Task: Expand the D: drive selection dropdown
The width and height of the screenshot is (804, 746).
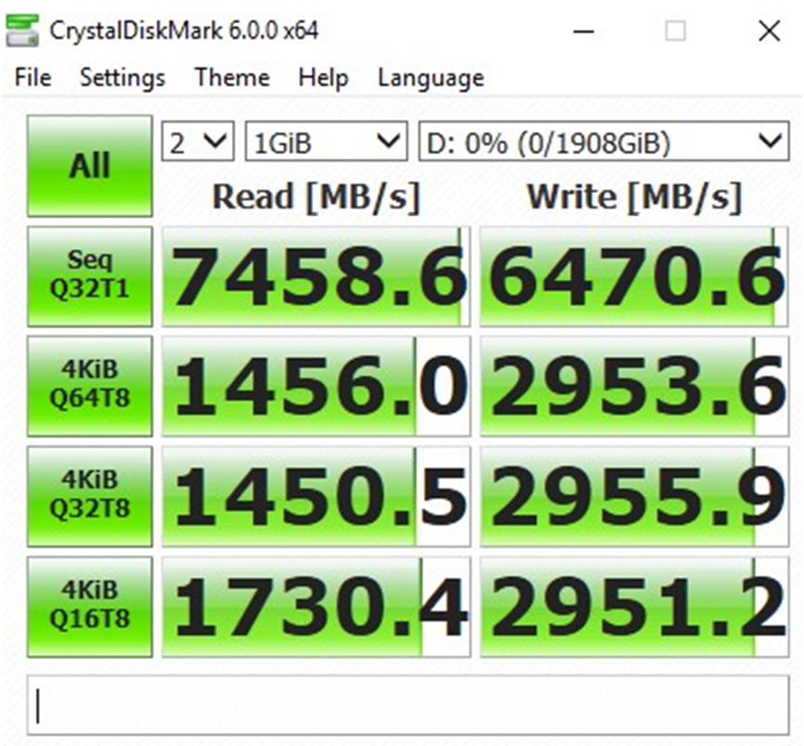Action: click(603, 142)
